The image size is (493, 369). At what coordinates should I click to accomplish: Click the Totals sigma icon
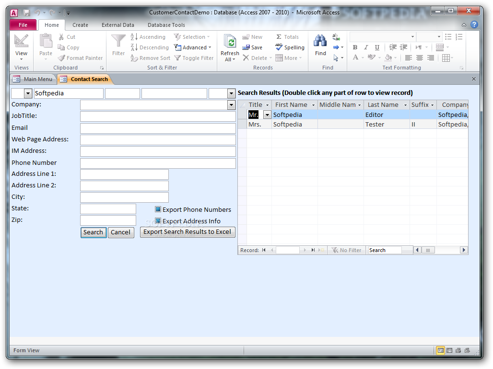(x=279, y=37)
